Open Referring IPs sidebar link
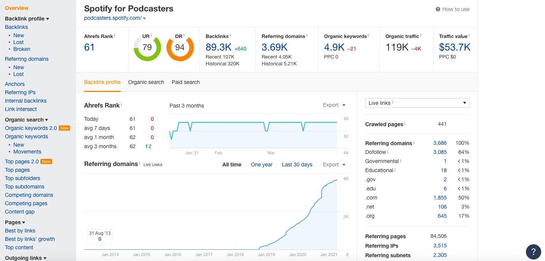The height and width of the screenshot is (261, 545). [x=20, y=92]
